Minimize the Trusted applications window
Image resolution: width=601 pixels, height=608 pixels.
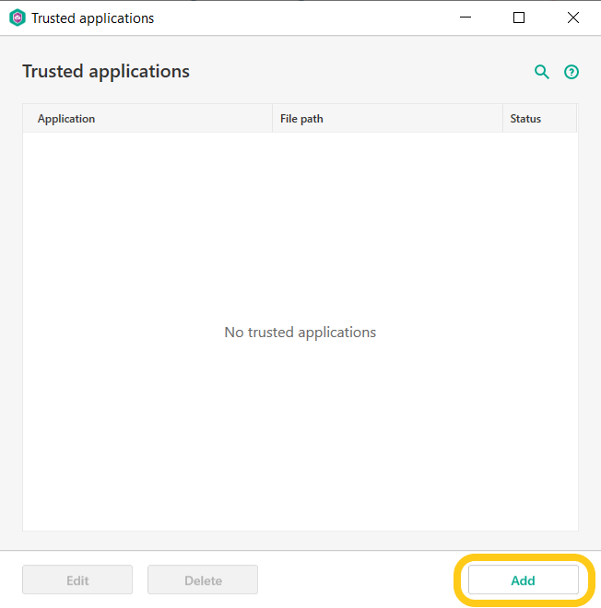pos(465,18)
